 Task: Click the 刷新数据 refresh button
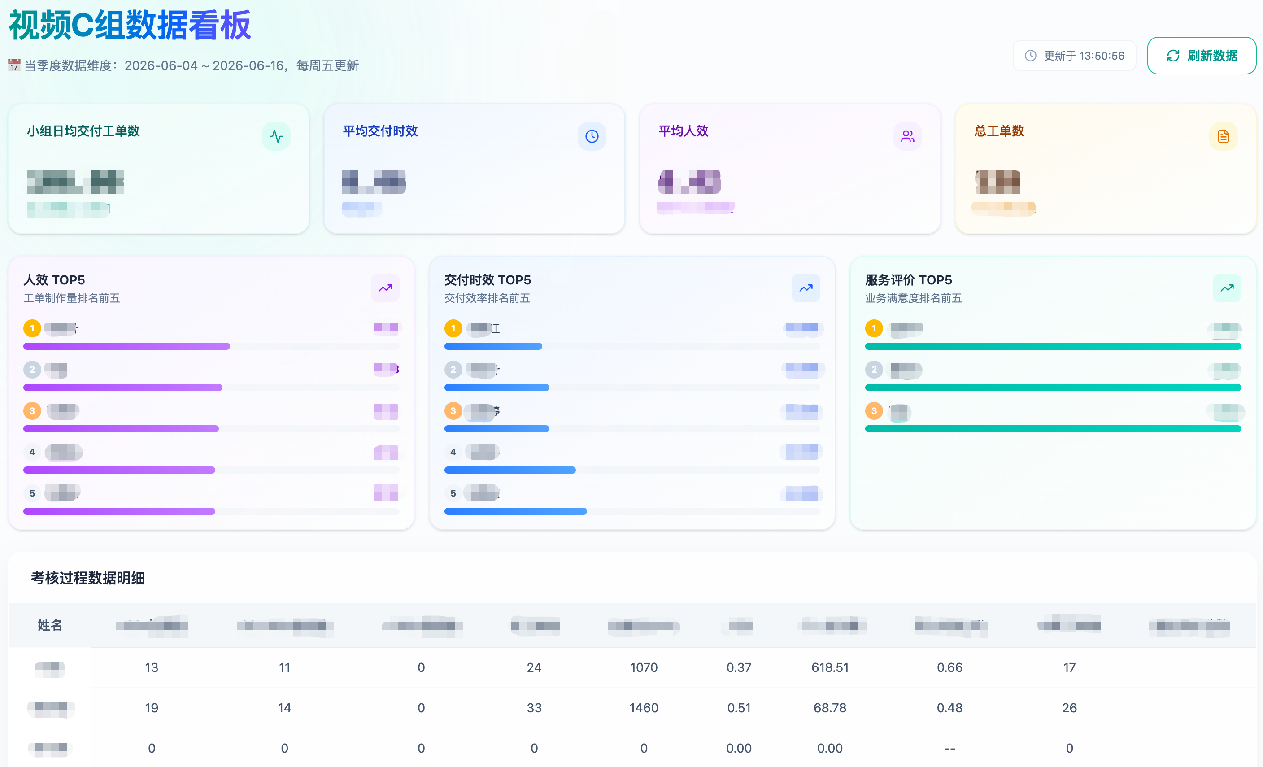point(1201,55)
